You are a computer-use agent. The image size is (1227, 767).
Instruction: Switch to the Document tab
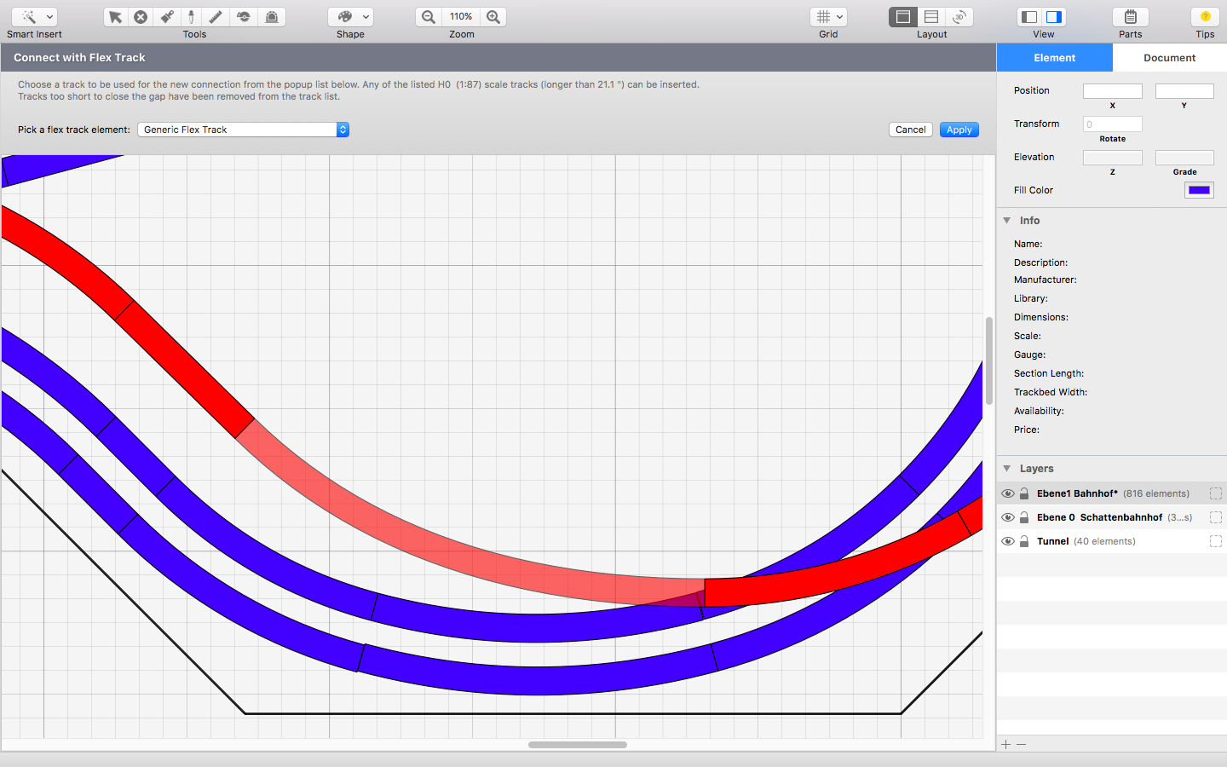tap(1170, 58)
